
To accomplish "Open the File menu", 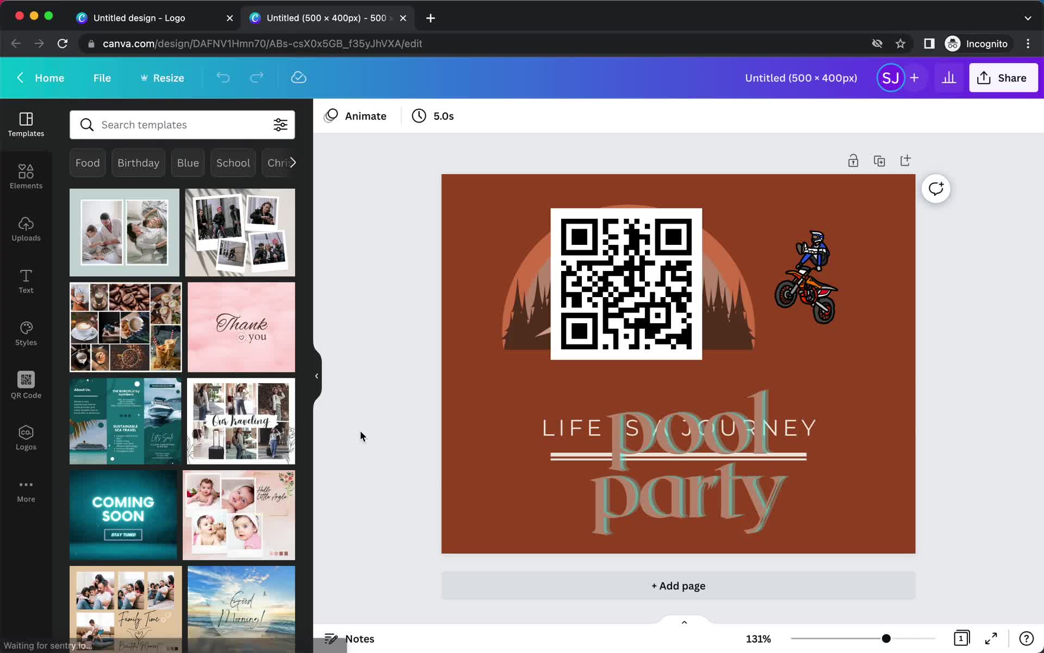I will point(102,78).
